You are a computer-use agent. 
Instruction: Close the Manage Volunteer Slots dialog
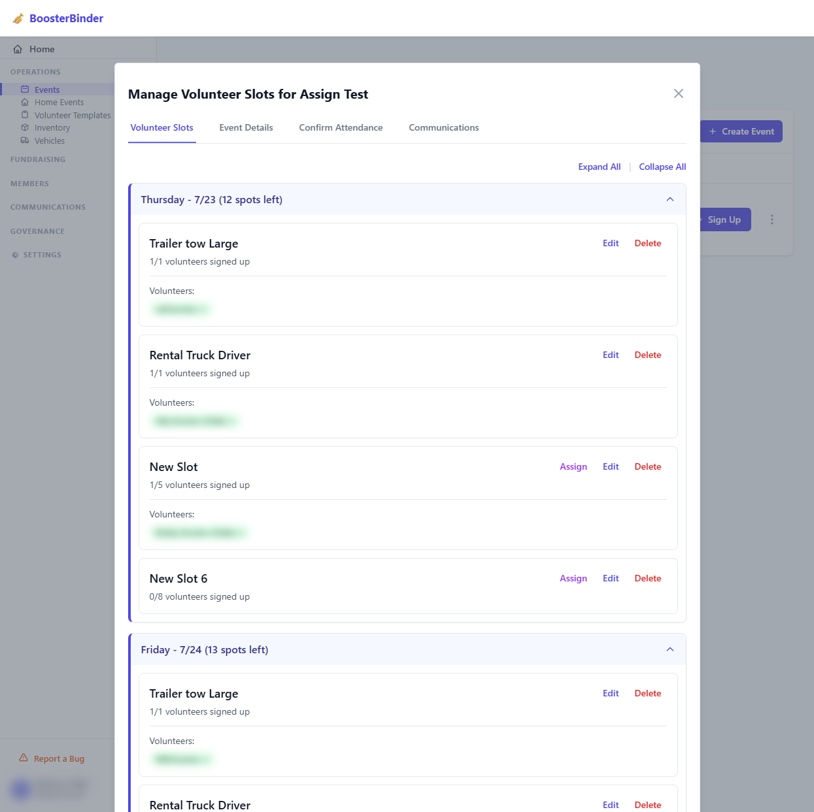coord(679,93)
